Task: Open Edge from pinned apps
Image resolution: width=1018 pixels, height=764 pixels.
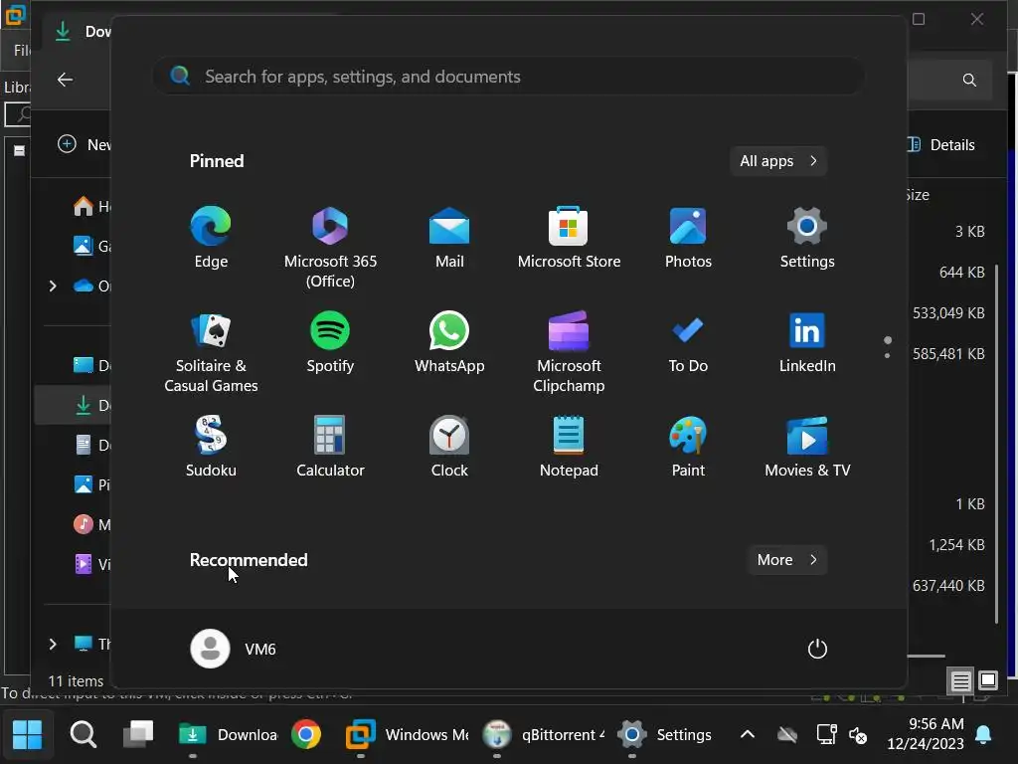Action: 211,237
